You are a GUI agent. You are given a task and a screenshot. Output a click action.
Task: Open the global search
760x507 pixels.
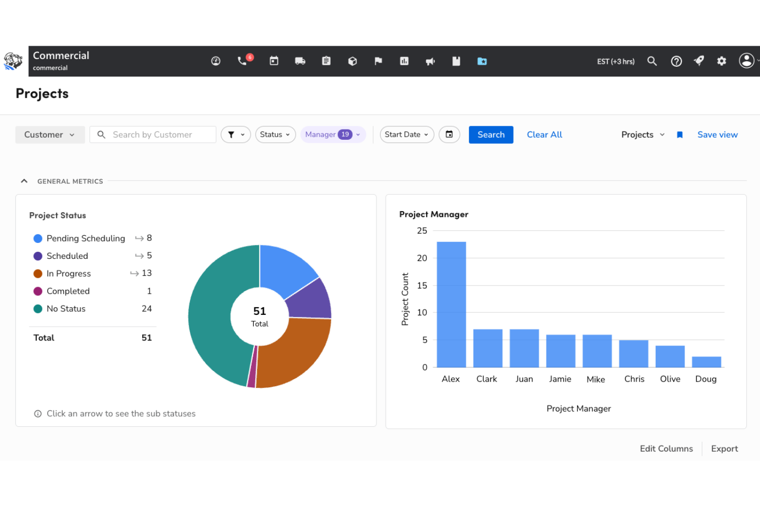coord(652,61)
